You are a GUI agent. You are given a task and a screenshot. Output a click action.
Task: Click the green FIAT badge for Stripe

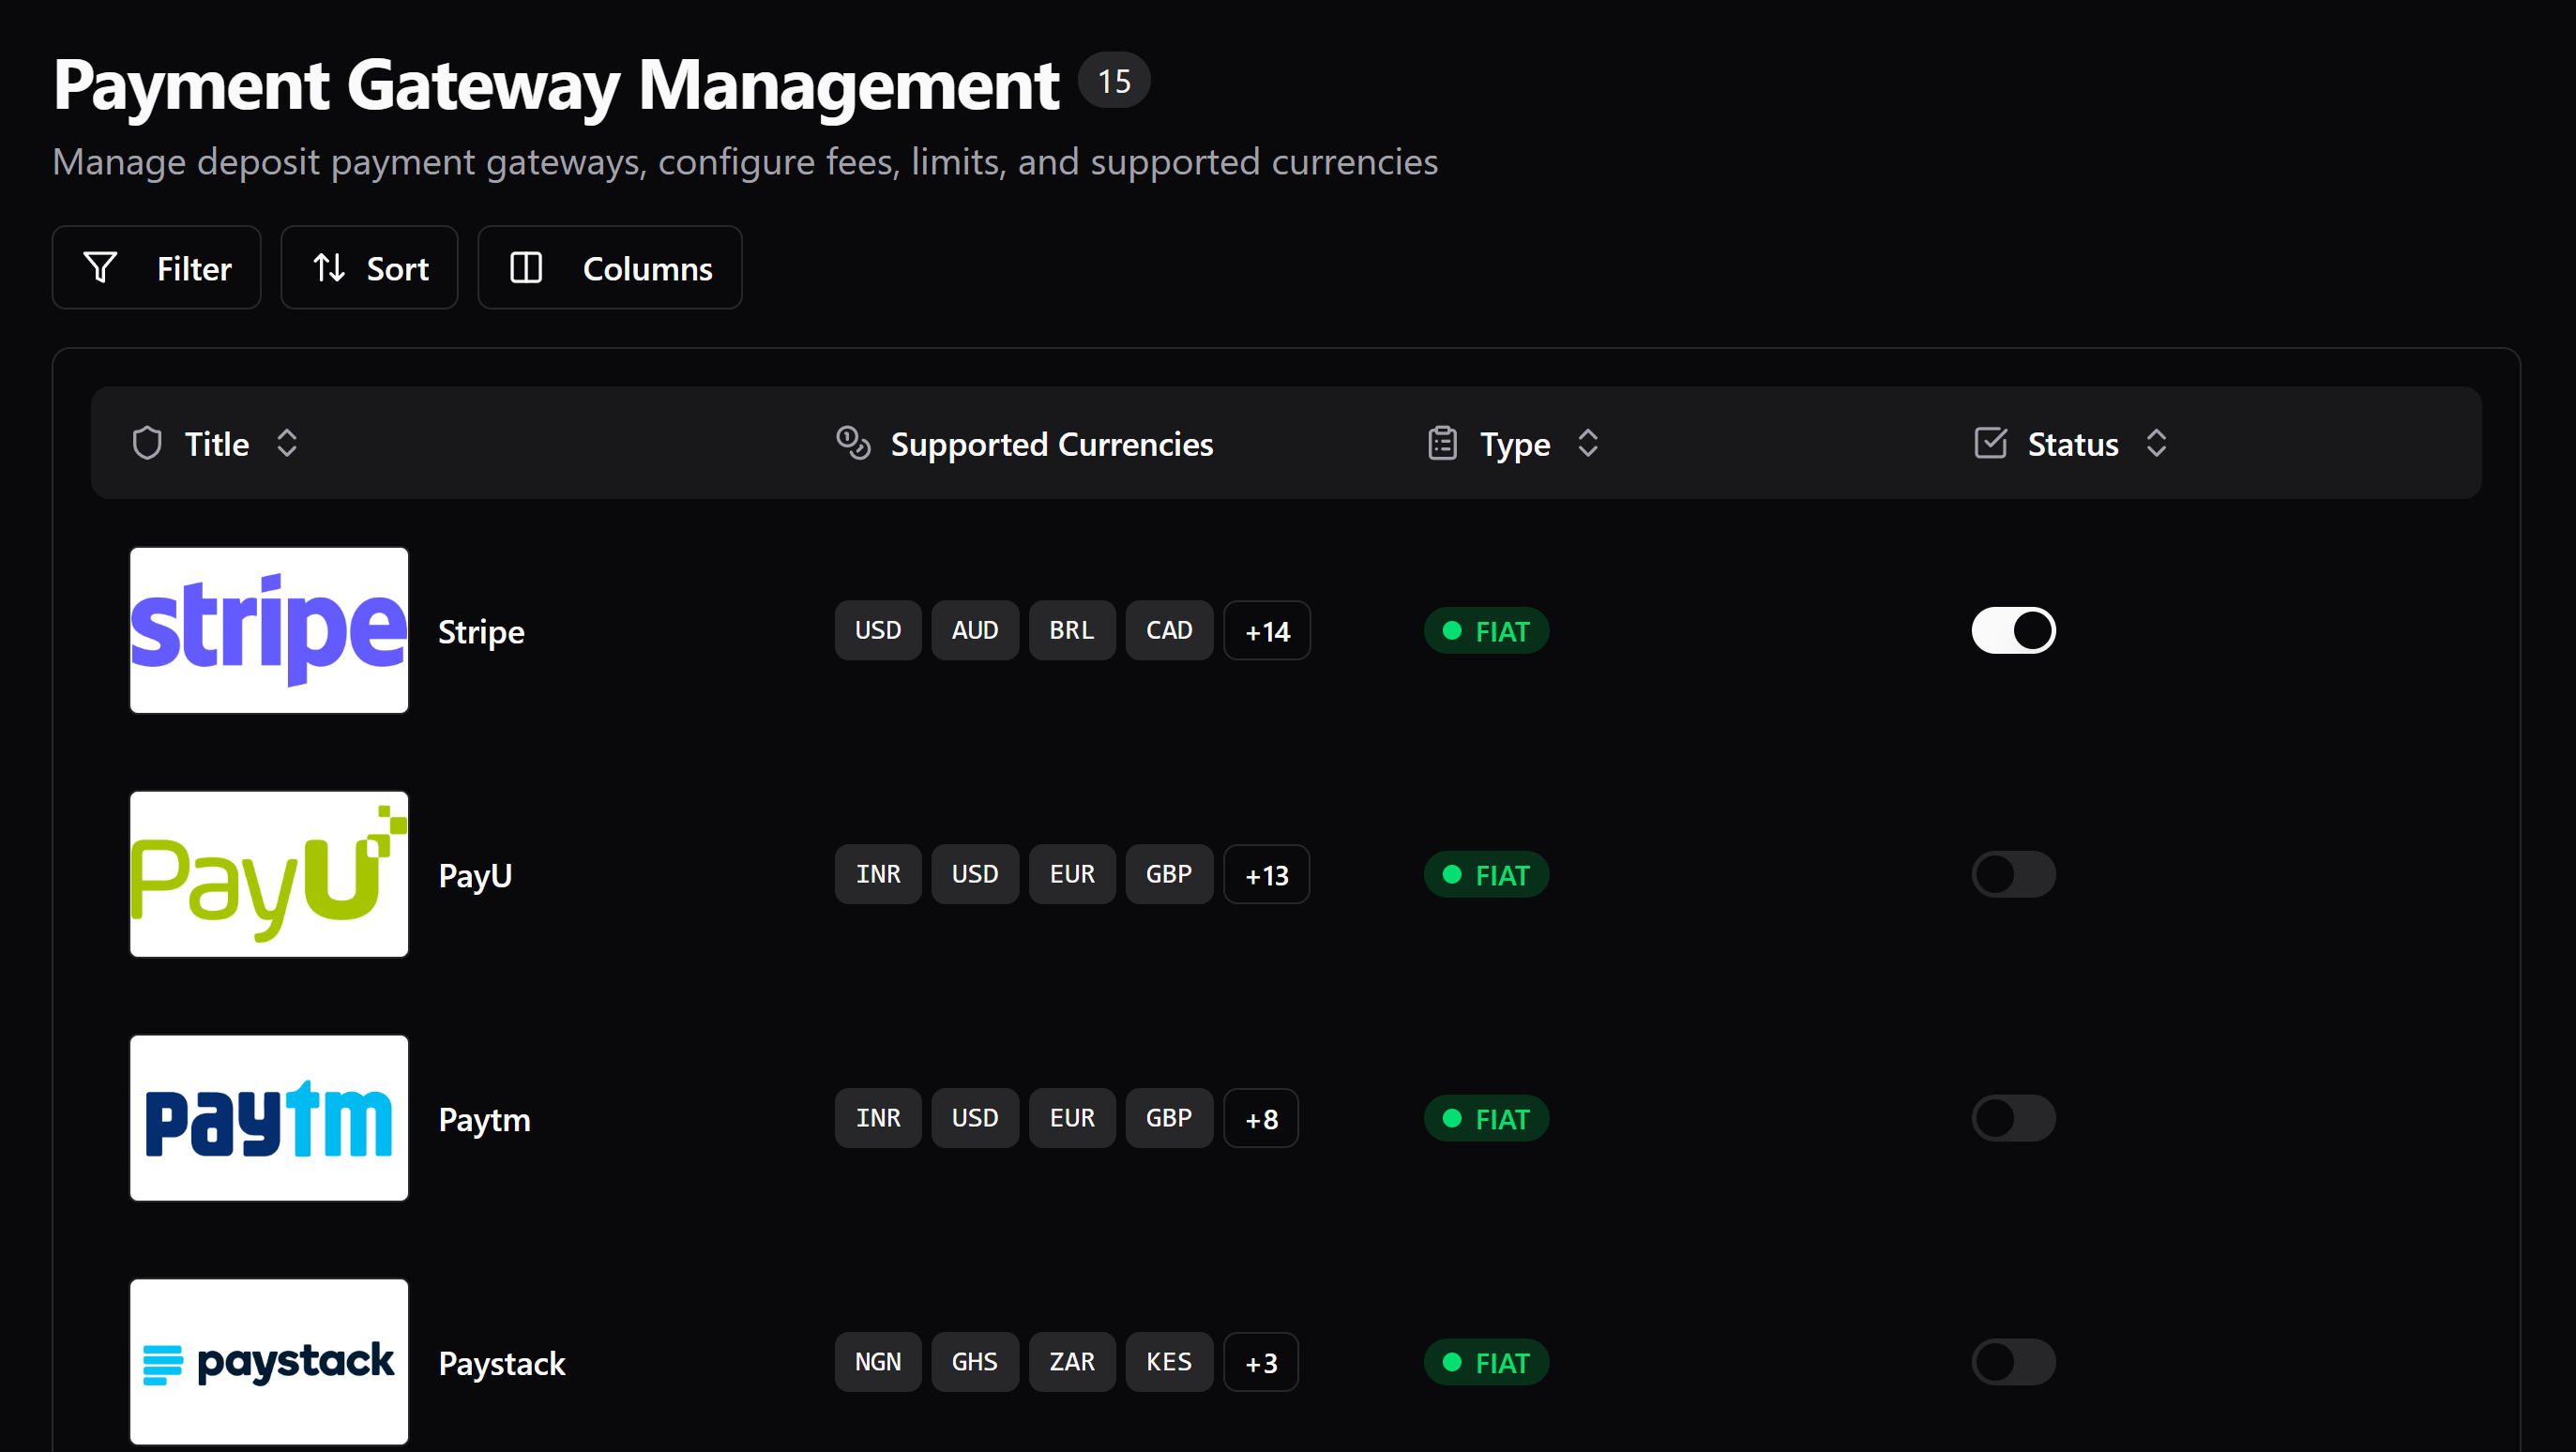(1486, 630)
